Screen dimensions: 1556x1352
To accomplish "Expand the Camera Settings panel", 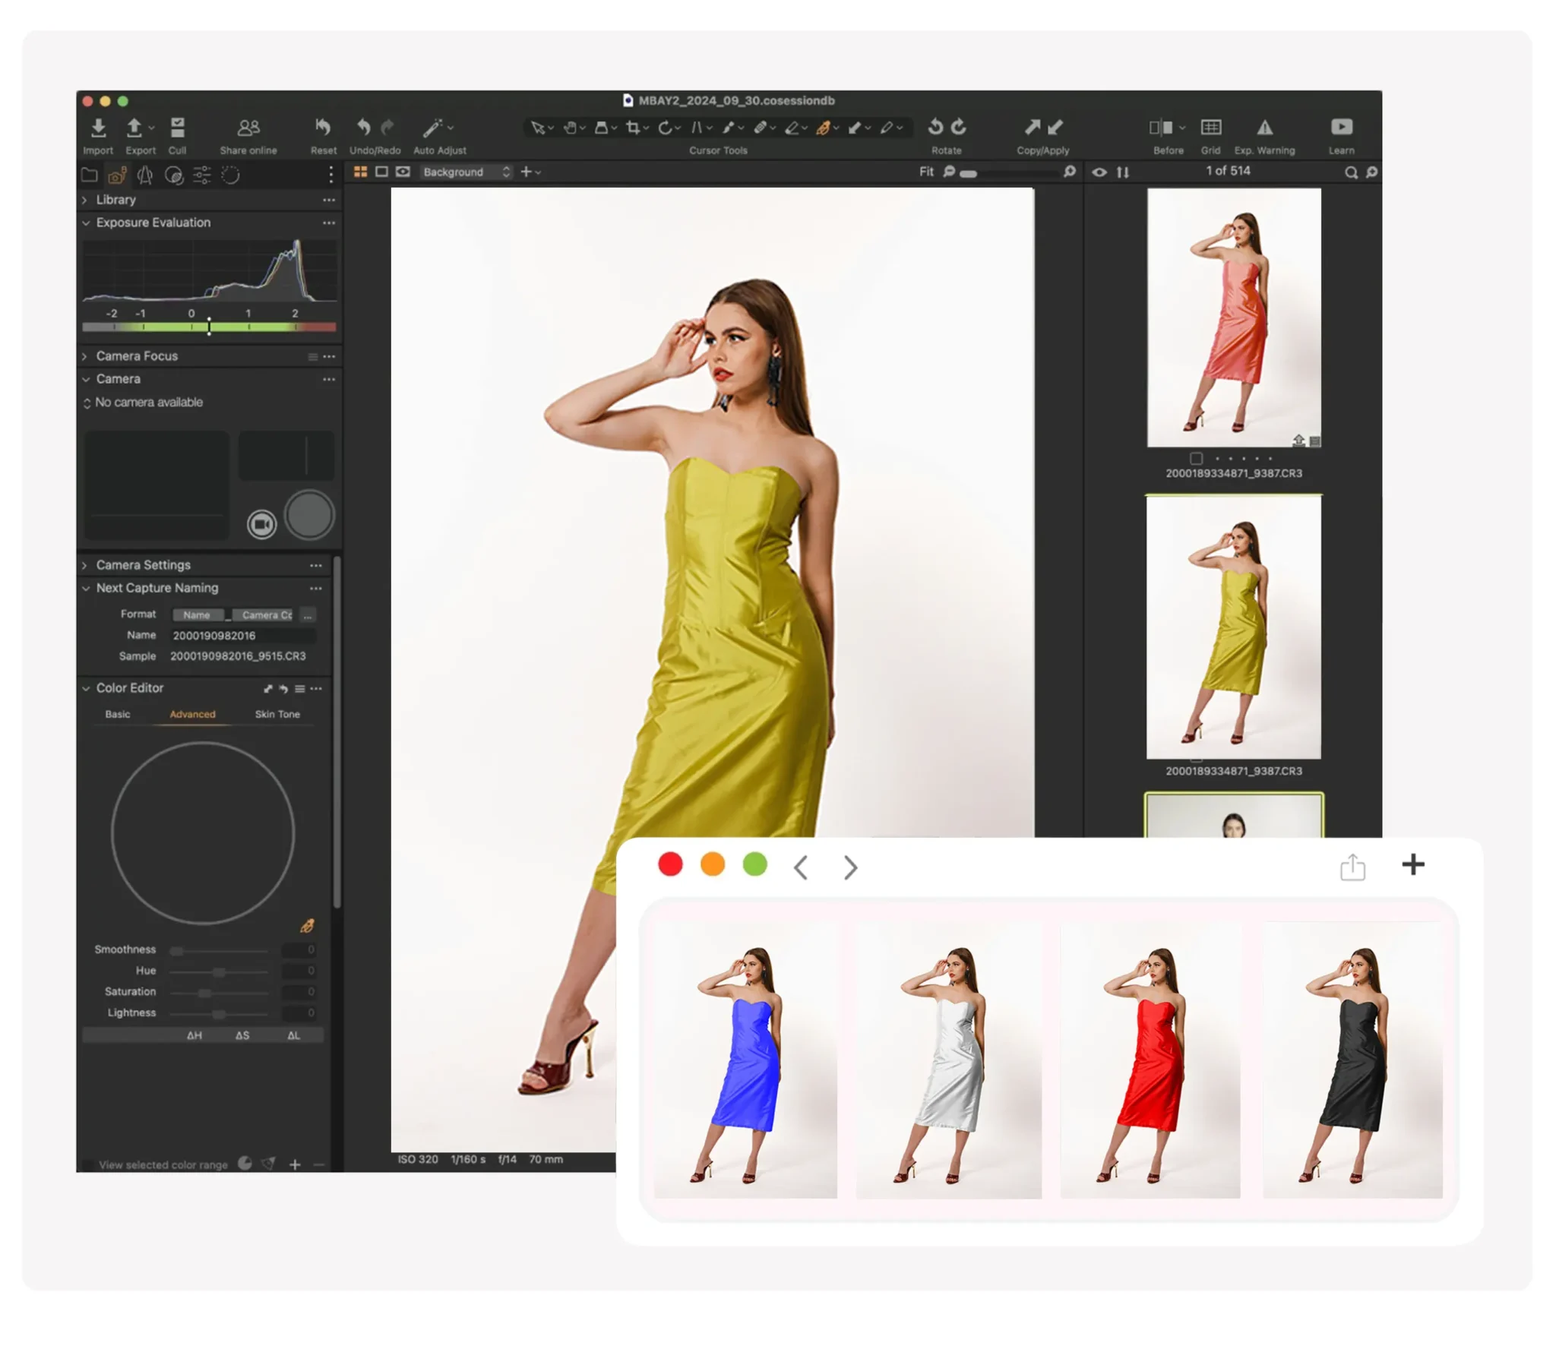I will coord(84,564).
